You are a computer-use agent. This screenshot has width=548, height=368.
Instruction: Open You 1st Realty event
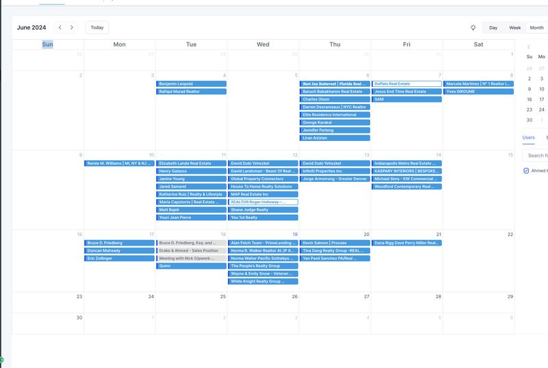click(263, 218)
